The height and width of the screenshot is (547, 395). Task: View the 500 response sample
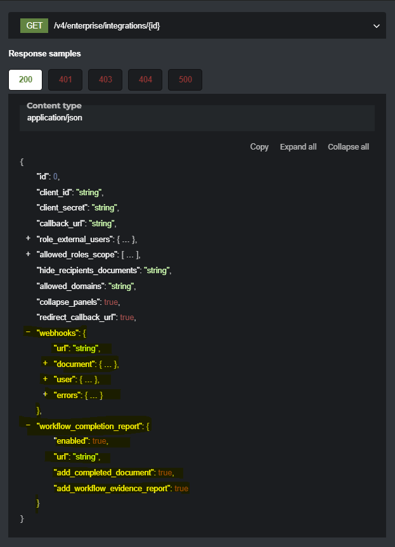(185, 80)
